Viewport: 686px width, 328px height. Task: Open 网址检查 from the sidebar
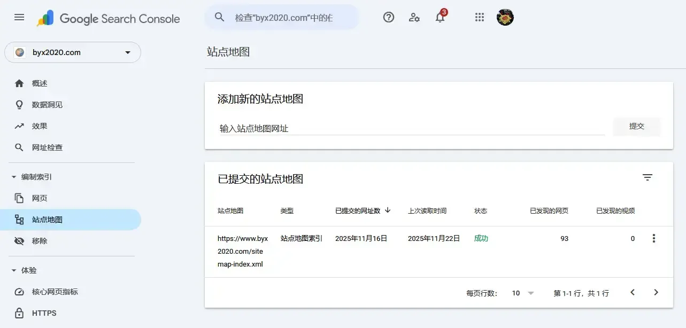tap(47, 147)
